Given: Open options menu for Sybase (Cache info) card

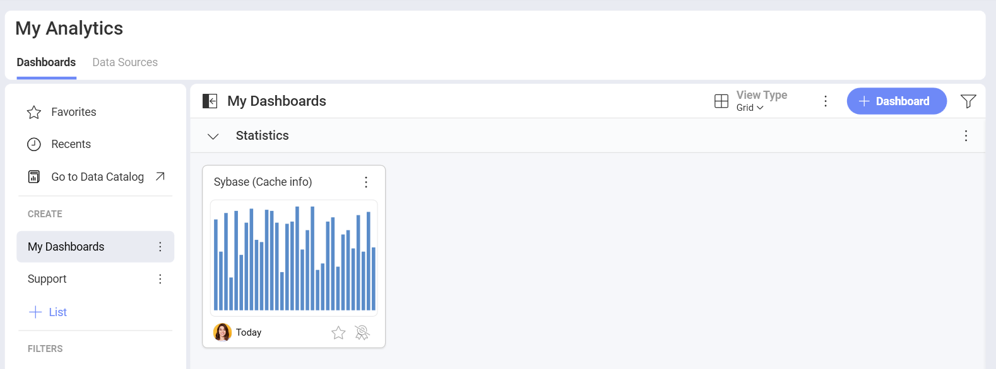Looking at the screenshot, I should point(366,182).
